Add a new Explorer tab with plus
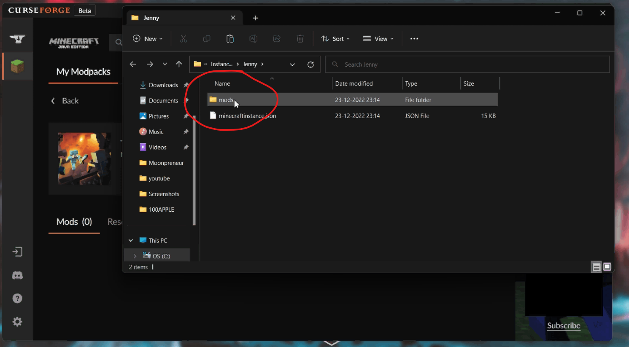 [255, 18]
